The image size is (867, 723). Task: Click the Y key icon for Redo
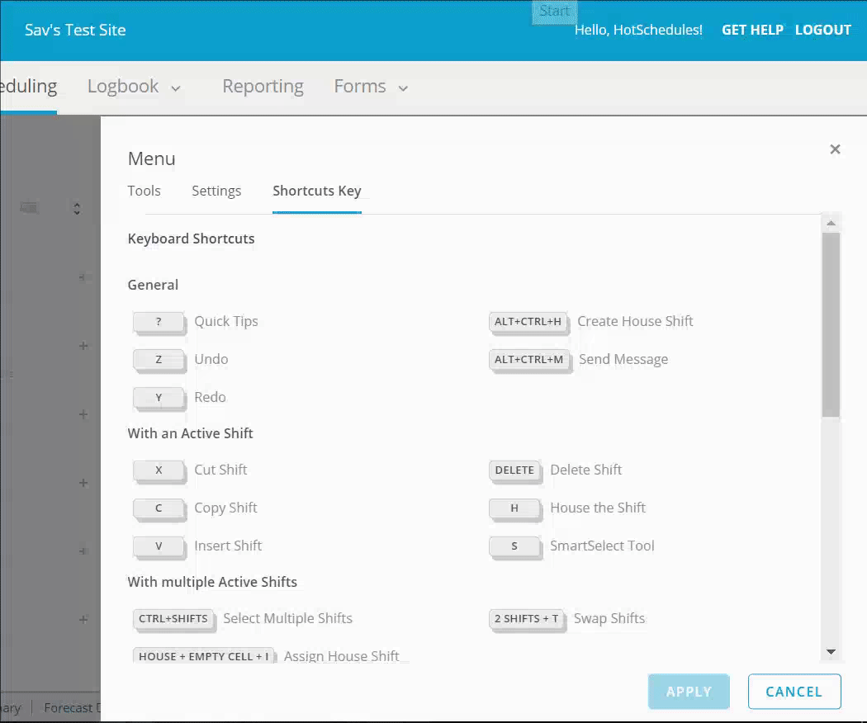(x=159, y=398)
